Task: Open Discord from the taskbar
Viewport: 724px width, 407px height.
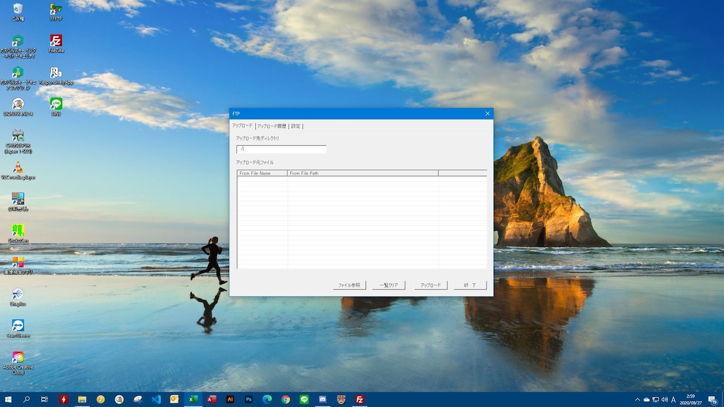Action: pyautogui.click(x=323, y=399)
